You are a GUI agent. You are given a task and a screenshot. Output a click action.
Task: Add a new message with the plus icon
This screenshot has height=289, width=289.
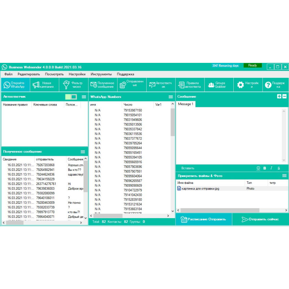tap(279, 96)
